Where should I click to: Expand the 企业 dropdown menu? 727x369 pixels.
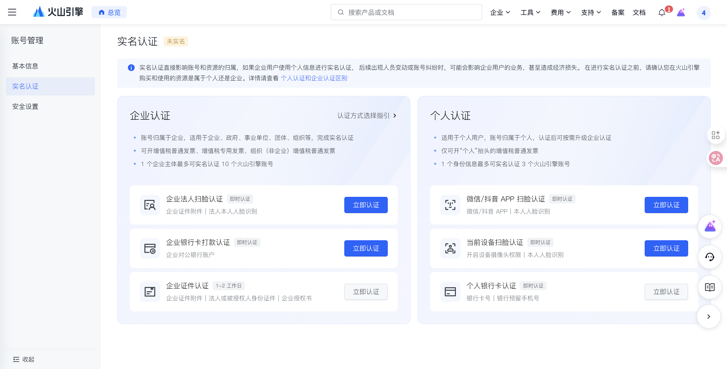pyautogui.click(x=500, y=12)
